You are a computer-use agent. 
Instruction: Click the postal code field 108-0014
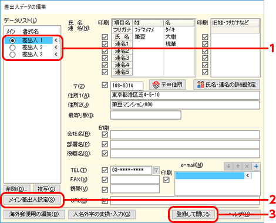(x=127, y=86)
